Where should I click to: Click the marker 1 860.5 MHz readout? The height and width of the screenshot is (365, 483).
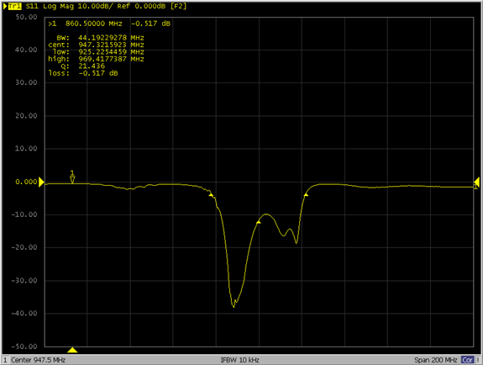[x=109, y=24]
